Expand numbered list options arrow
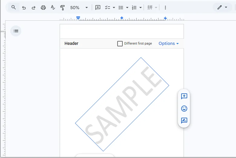The width and height of the screenshot is (236, 158). (x=141, y=8)
